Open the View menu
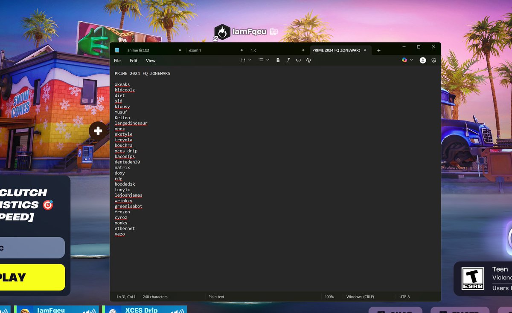Screen dimensions: 512x313 pyautogui.click(x=151, y=61)
